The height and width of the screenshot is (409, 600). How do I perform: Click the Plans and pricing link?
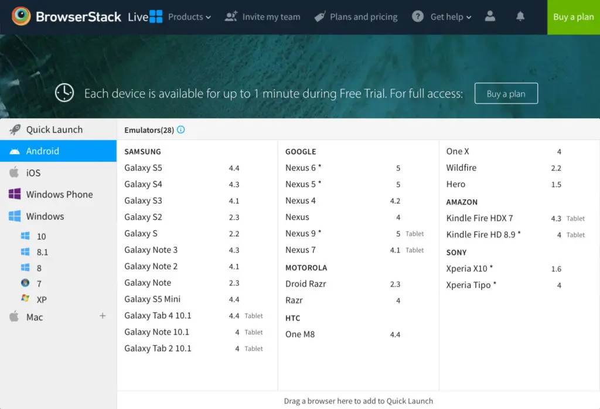(x=363, y=17)
